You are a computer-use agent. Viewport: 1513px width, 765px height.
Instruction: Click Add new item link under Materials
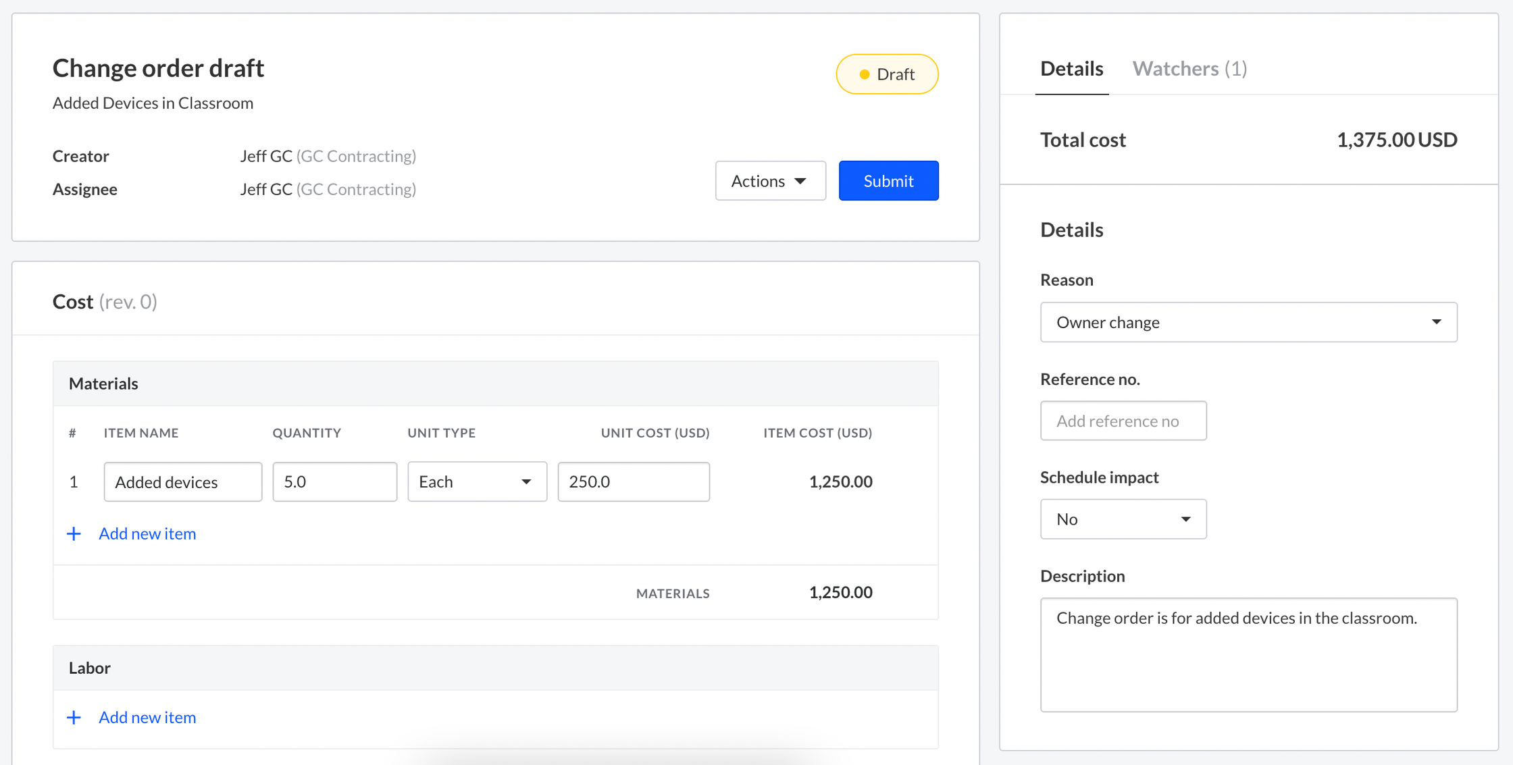147,534
